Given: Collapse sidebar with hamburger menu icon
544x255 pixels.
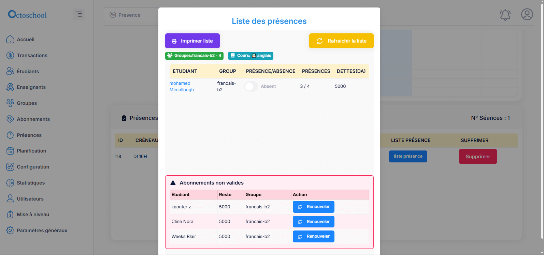Looking at the screenshot, I should [x=78, y=14].
